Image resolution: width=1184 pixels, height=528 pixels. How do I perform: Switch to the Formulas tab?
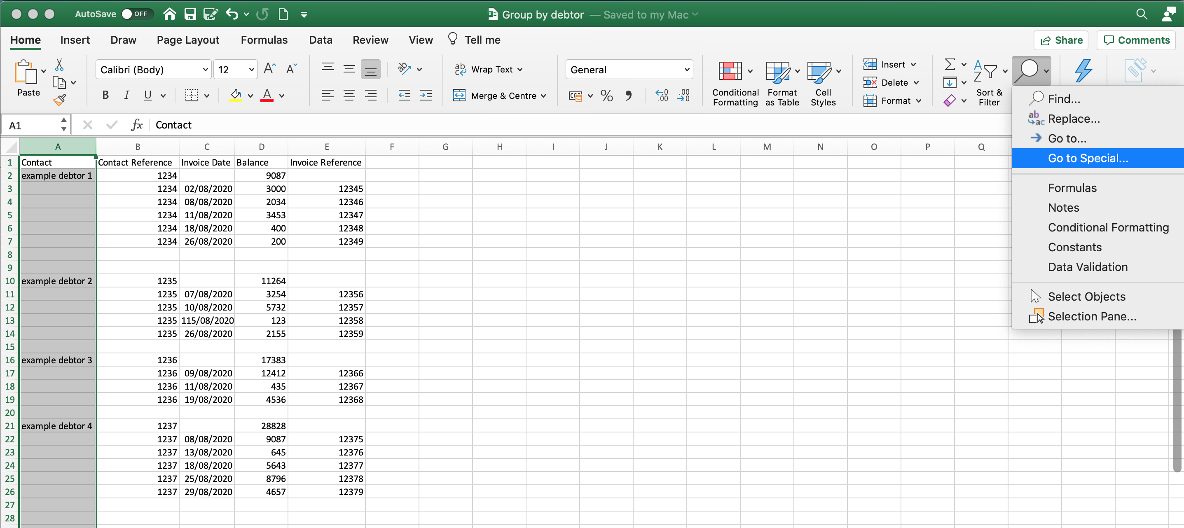coord(264,40)
